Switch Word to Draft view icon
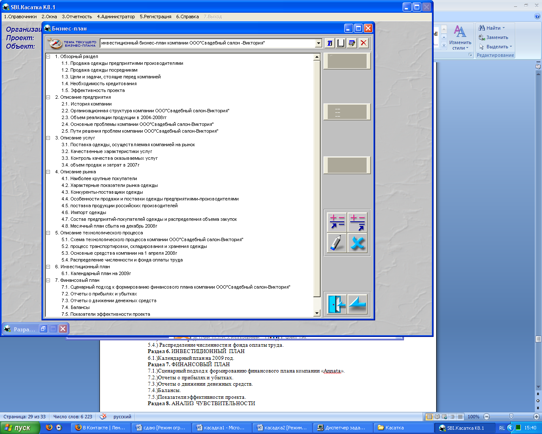The height and width of the screenshot is (434, 542). tap(460, 417)
